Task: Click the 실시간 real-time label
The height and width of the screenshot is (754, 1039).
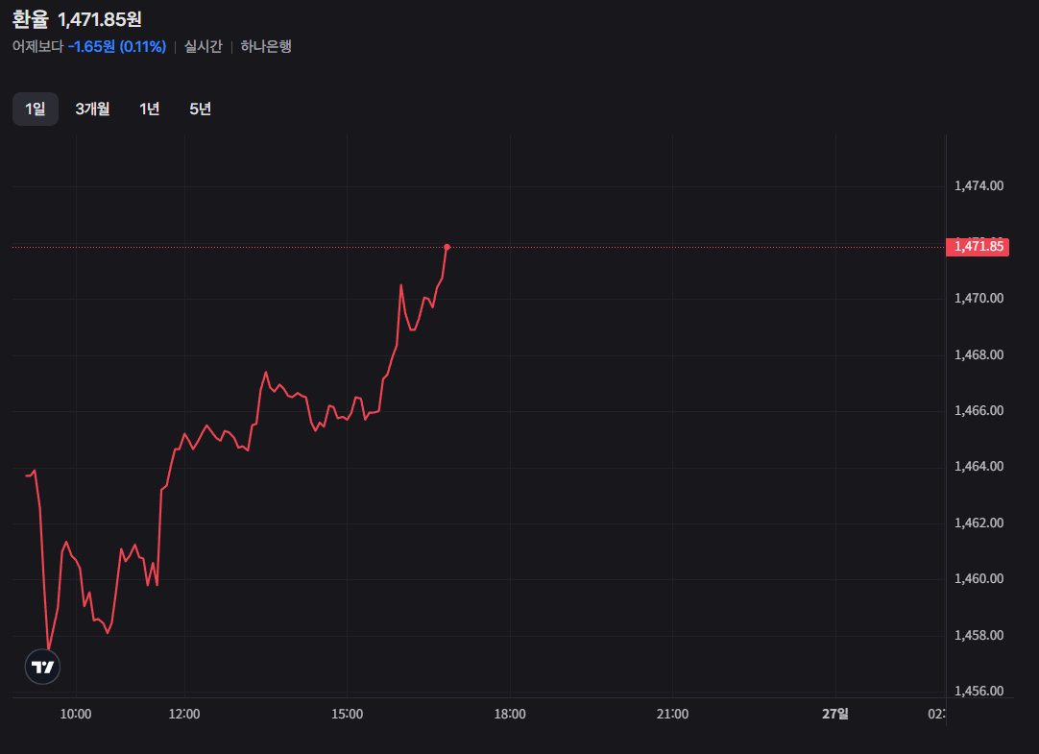Action: point(204,46)
